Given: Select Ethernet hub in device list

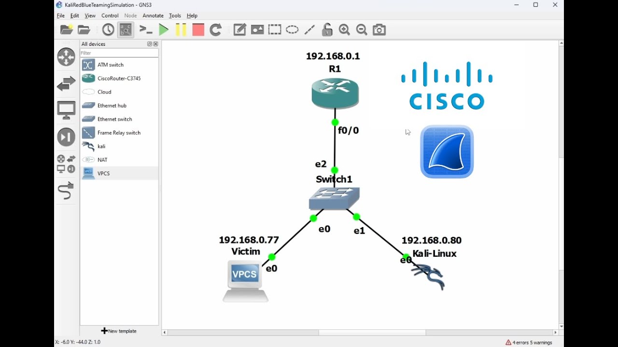Looking at the screenshot, I should point(119,105).
